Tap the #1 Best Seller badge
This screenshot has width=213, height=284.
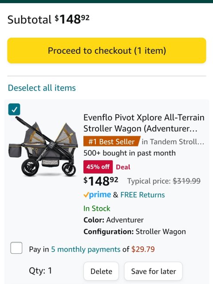click(112, 142)
